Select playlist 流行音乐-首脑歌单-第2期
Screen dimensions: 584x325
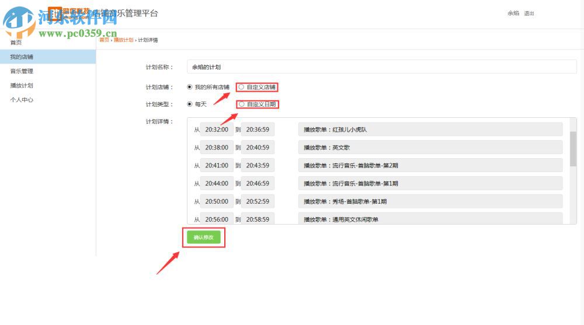[x=430, y=165]
